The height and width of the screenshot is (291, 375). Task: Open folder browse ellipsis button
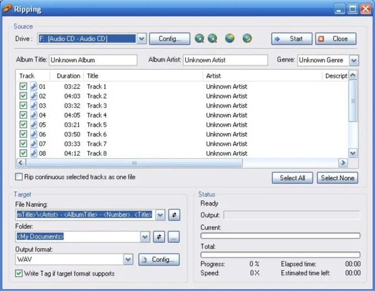pos(174,237)
